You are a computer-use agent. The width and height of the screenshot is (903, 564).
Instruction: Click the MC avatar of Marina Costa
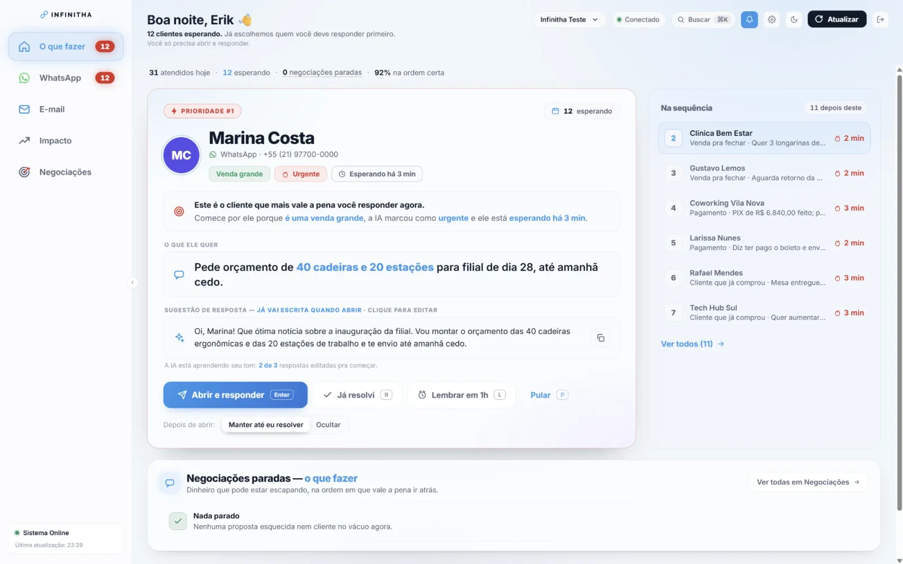click(181, 155)
